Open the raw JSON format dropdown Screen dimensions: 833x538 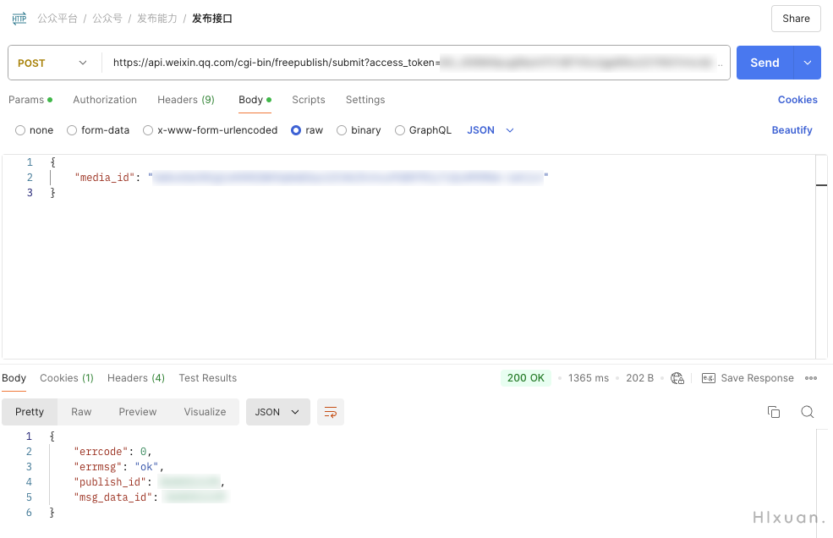click(490, 130)
